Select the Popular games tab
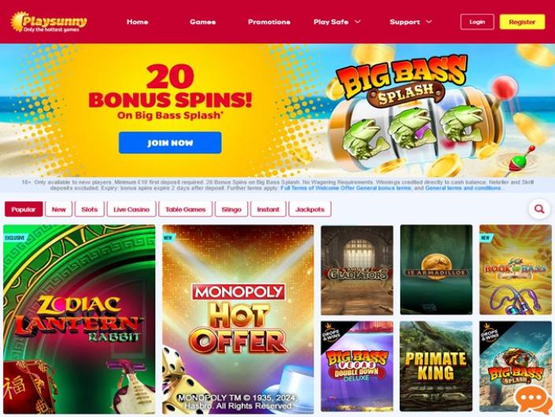Image resolution: width=555 pixels, height=417 pixels. pyautogui.click(x=24, y=209)
